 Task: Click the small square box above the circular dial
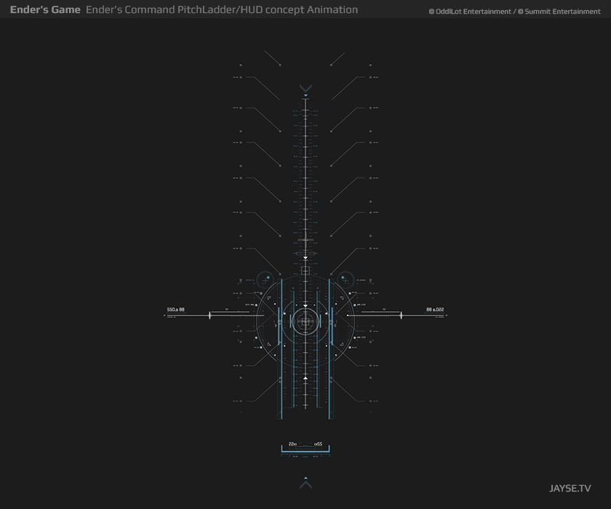pos(305,270)
